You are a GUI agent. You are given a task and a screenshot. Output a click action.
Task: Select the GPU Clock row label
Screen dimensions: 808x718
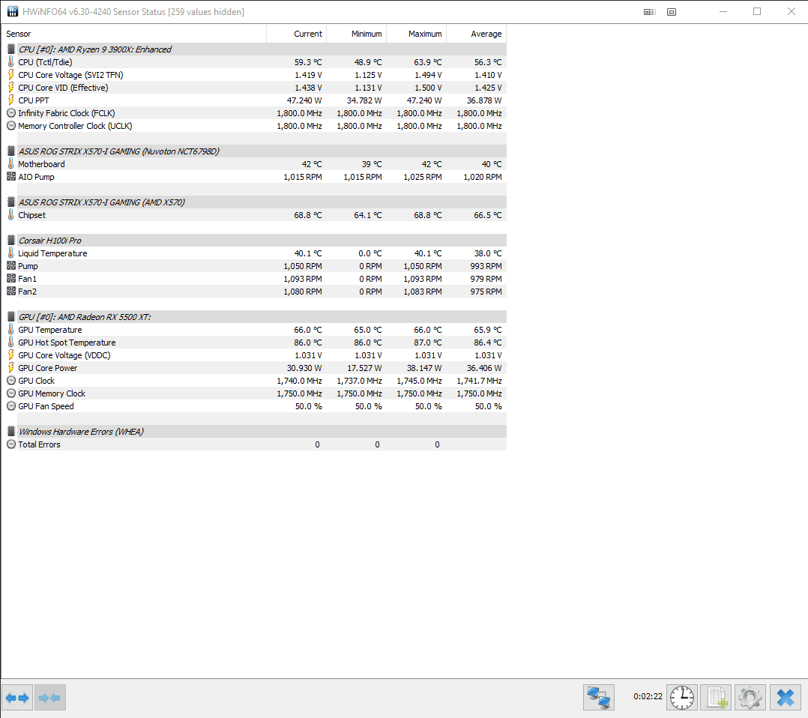36,381
